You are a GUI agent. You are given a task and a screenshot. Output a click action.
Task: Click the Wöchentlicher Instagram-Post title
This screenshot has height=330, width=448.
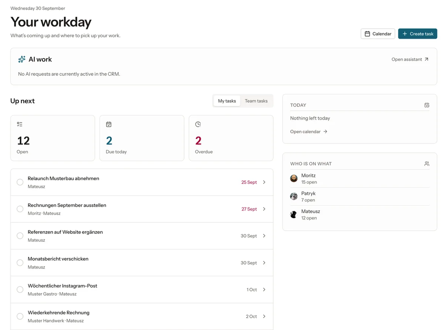click(62, 286)
